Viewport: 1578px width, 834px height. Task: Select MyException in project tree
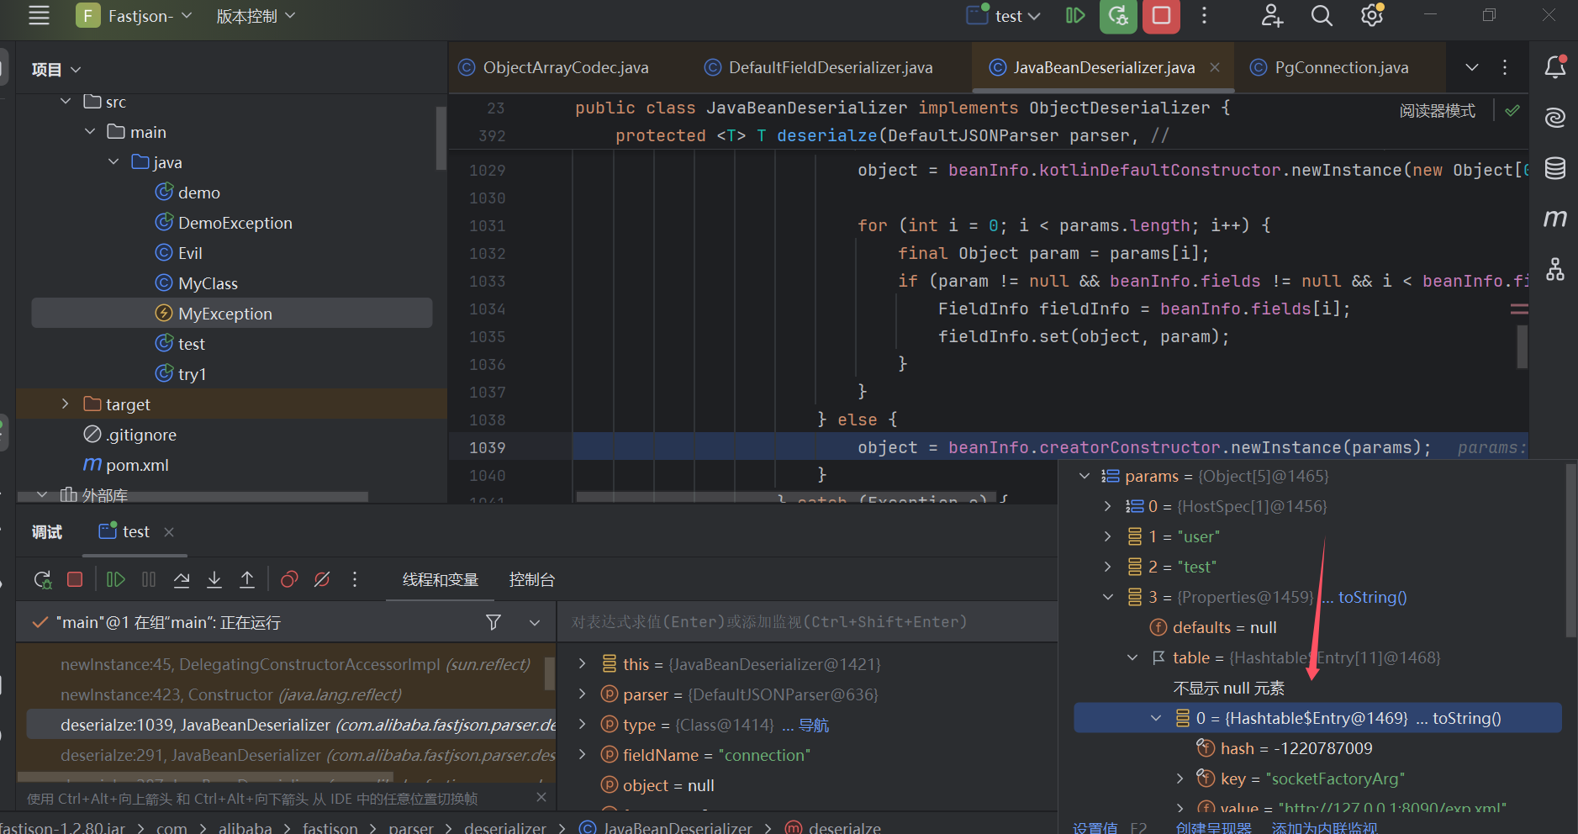(x=232, y=314)
